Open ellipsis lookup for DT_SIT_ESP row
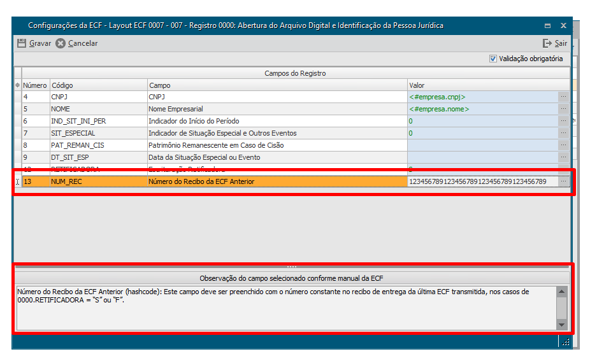 pos(563,157)
